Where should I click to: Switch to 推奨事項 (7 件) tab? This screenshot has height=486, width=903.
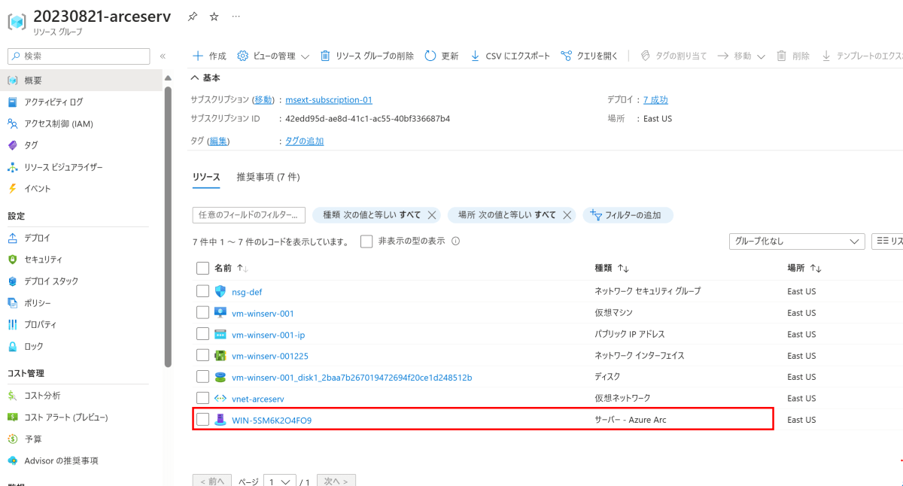click(268, 178)
